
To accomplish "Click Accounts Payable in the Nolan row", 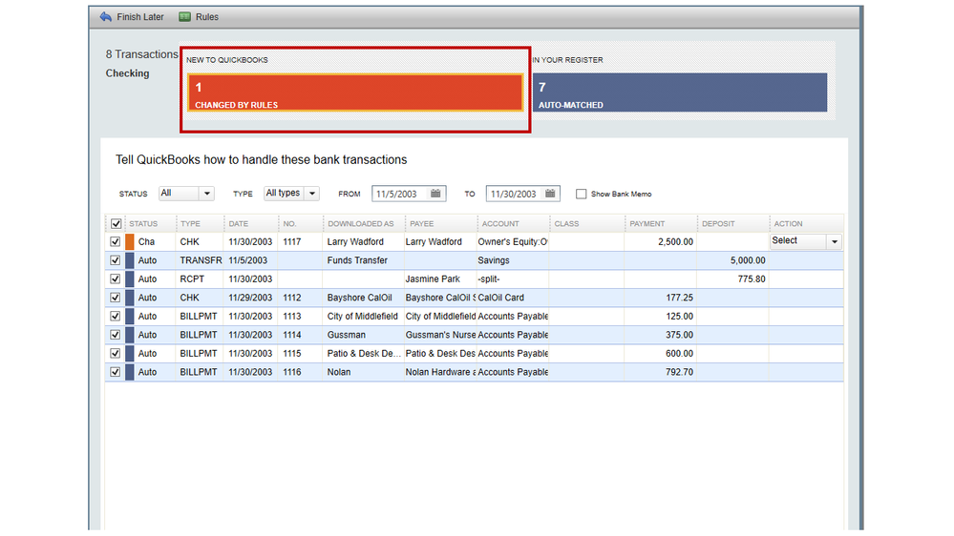I will click(513, 372).
